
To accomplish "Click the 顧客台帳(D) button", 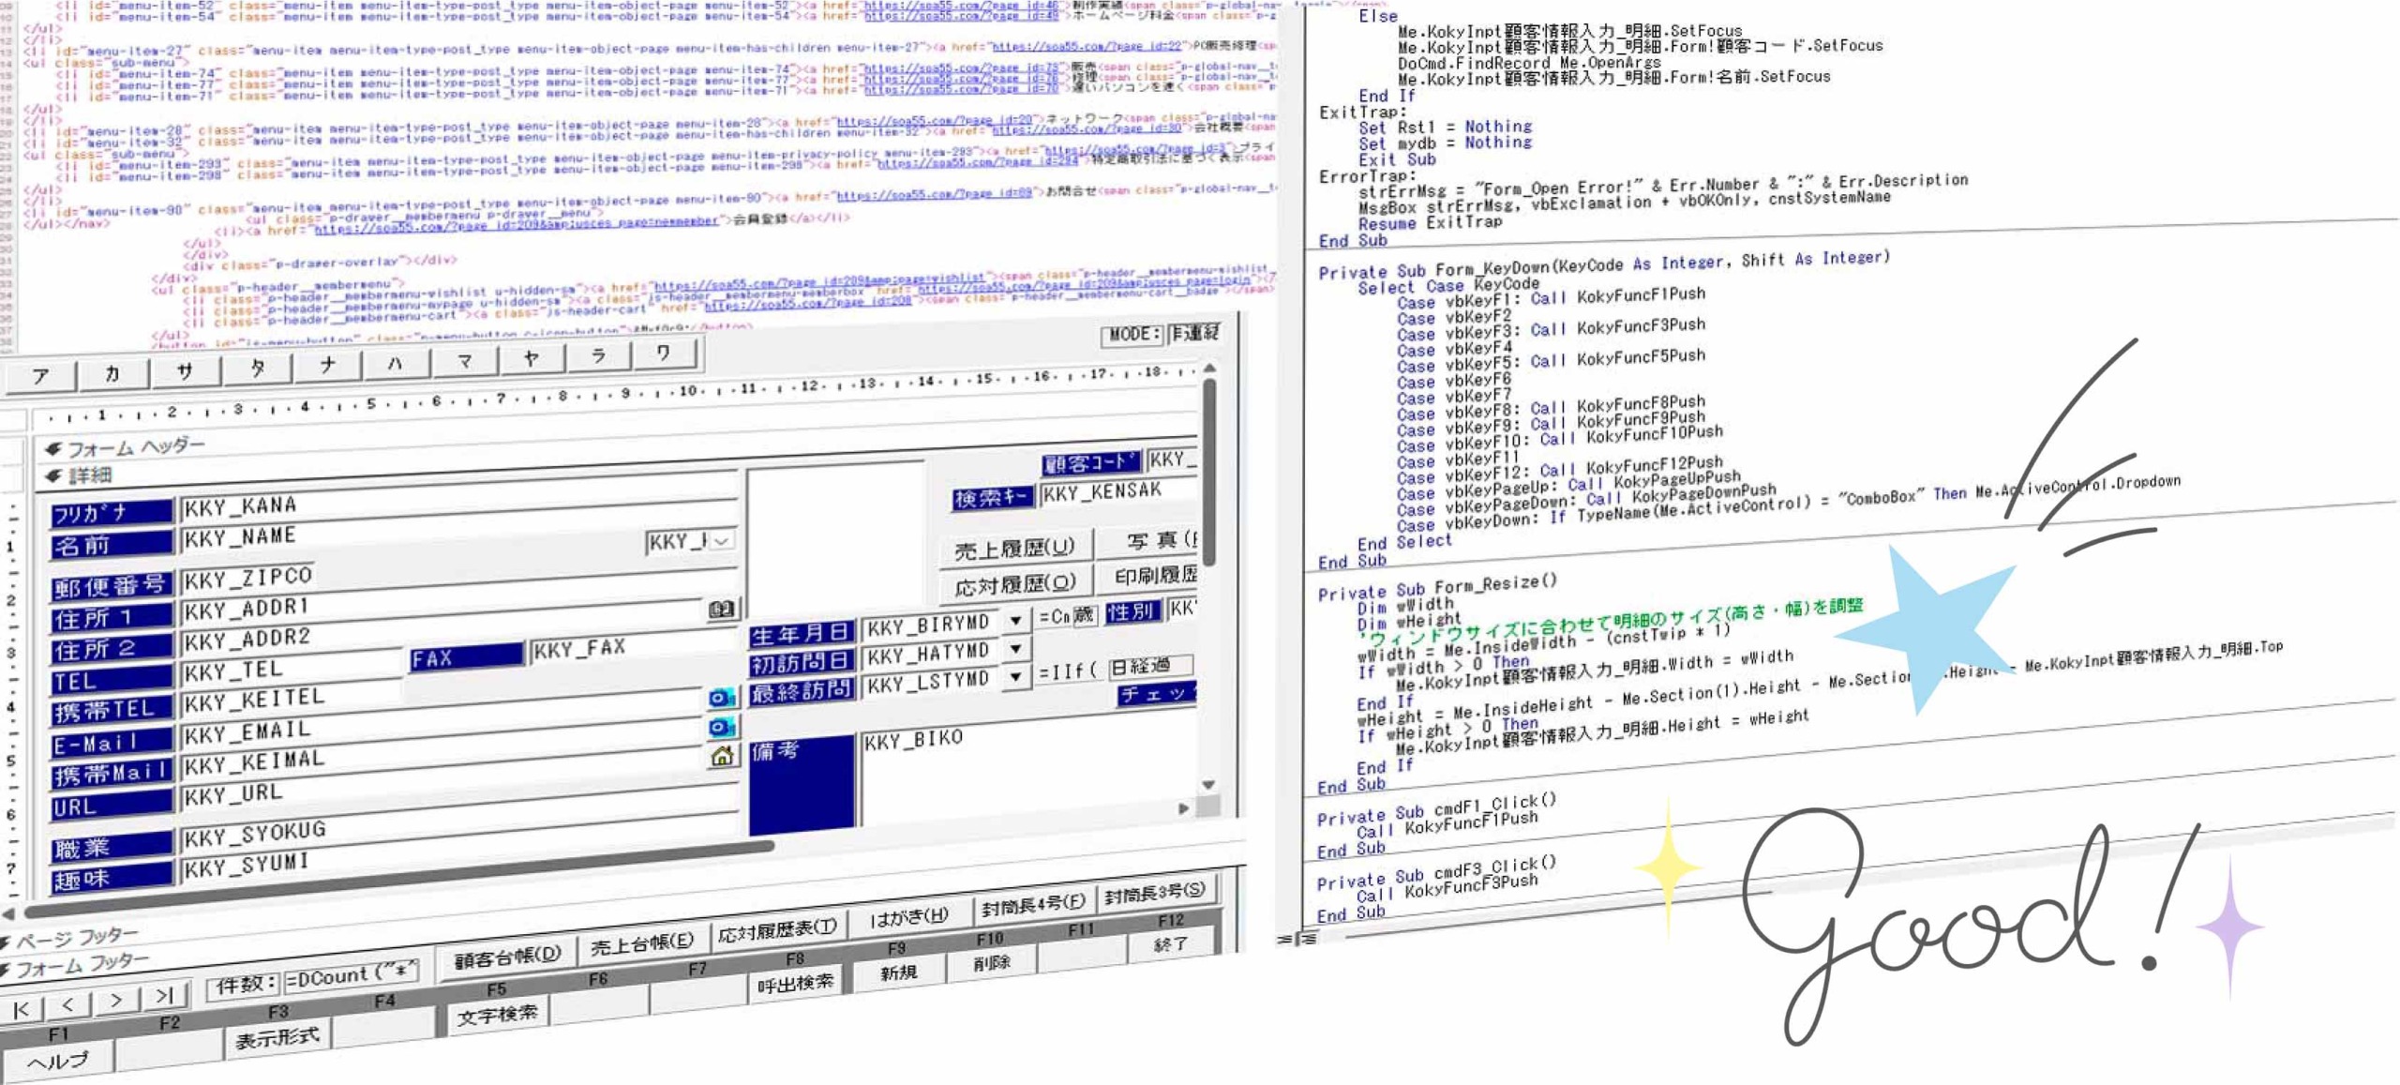I will coord(507,958).
